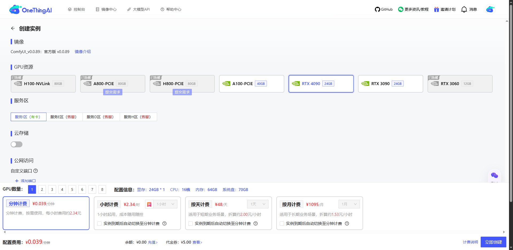Image resolution: width=513 pixels, height=250 pixels.
Task: Open the 镜像介绍 link
Action: pyautogui.click(x=83, y=51)
